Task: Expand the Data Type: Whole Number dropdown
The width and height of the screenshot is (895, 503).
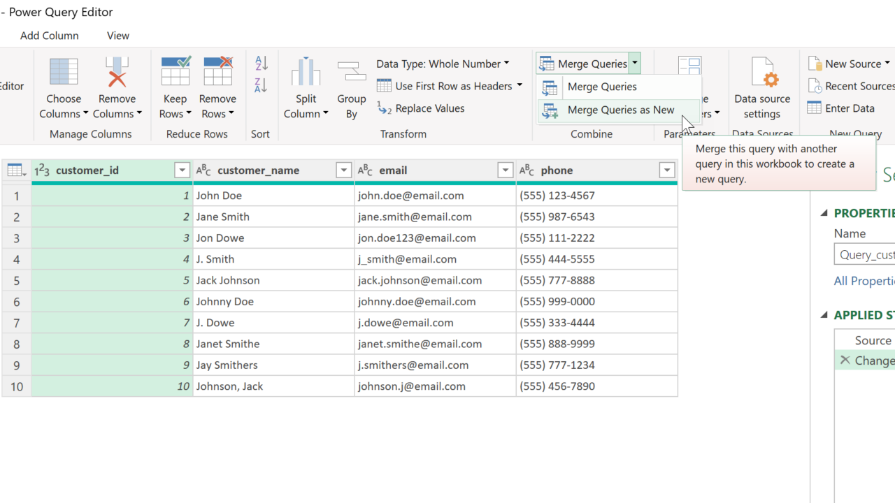Action: point(443,64)
